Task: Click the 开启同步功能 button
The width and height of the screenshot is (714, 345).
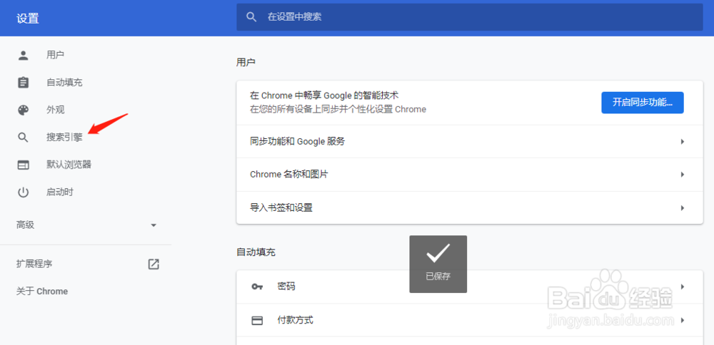Action: coord(643,102)
